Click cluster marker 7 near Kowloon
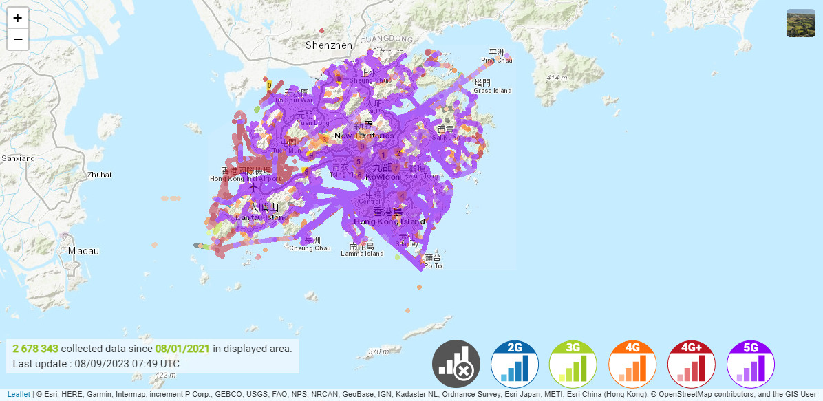The image size is (823, 401). point(396,169)
